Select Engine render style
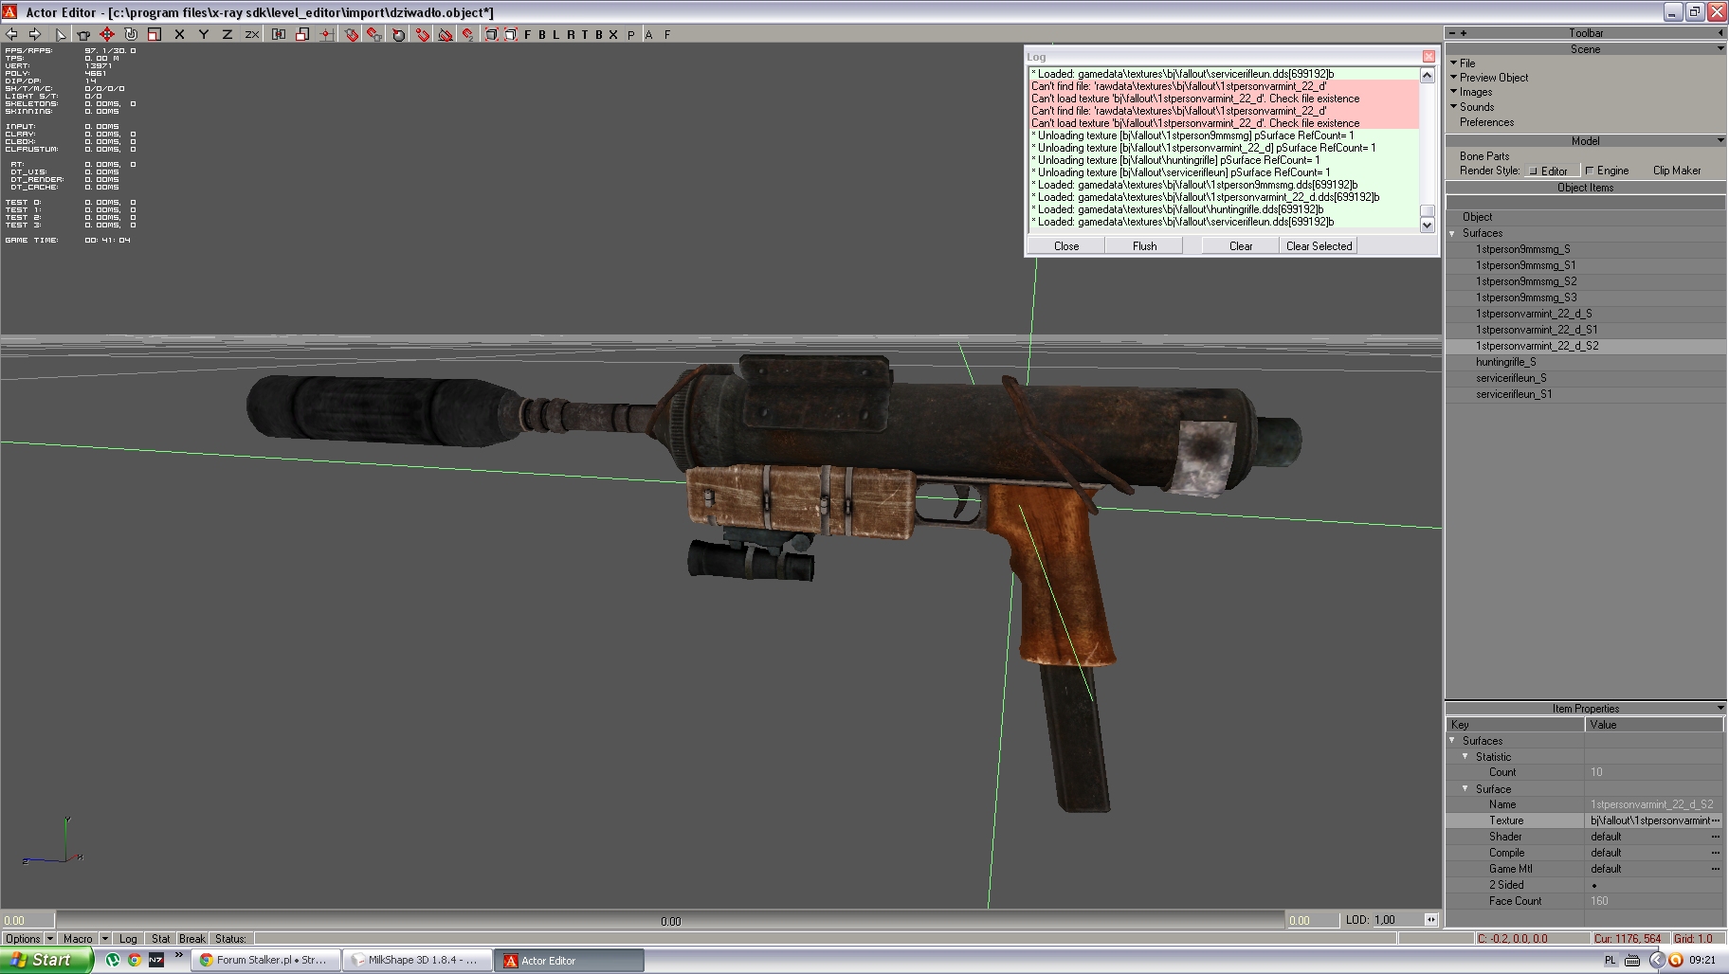This screenshot has height=974, width=1729. click(1608, 171)
